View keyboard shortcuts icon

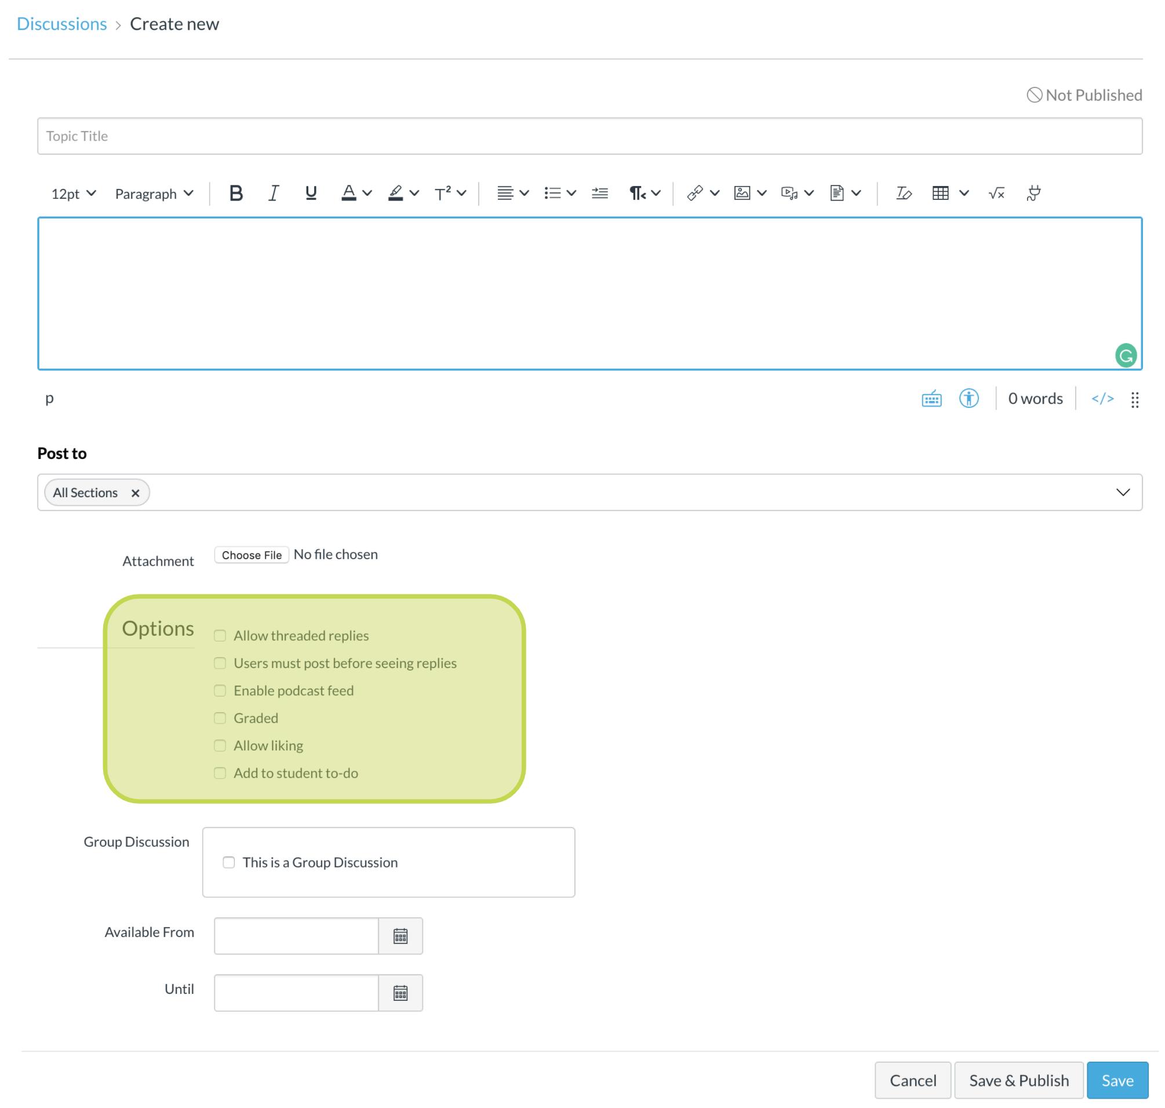pyautogui.click(x=931, y=399)
